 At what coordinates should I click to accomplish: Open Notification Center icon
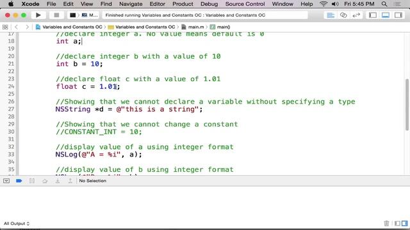coord(397,4)
